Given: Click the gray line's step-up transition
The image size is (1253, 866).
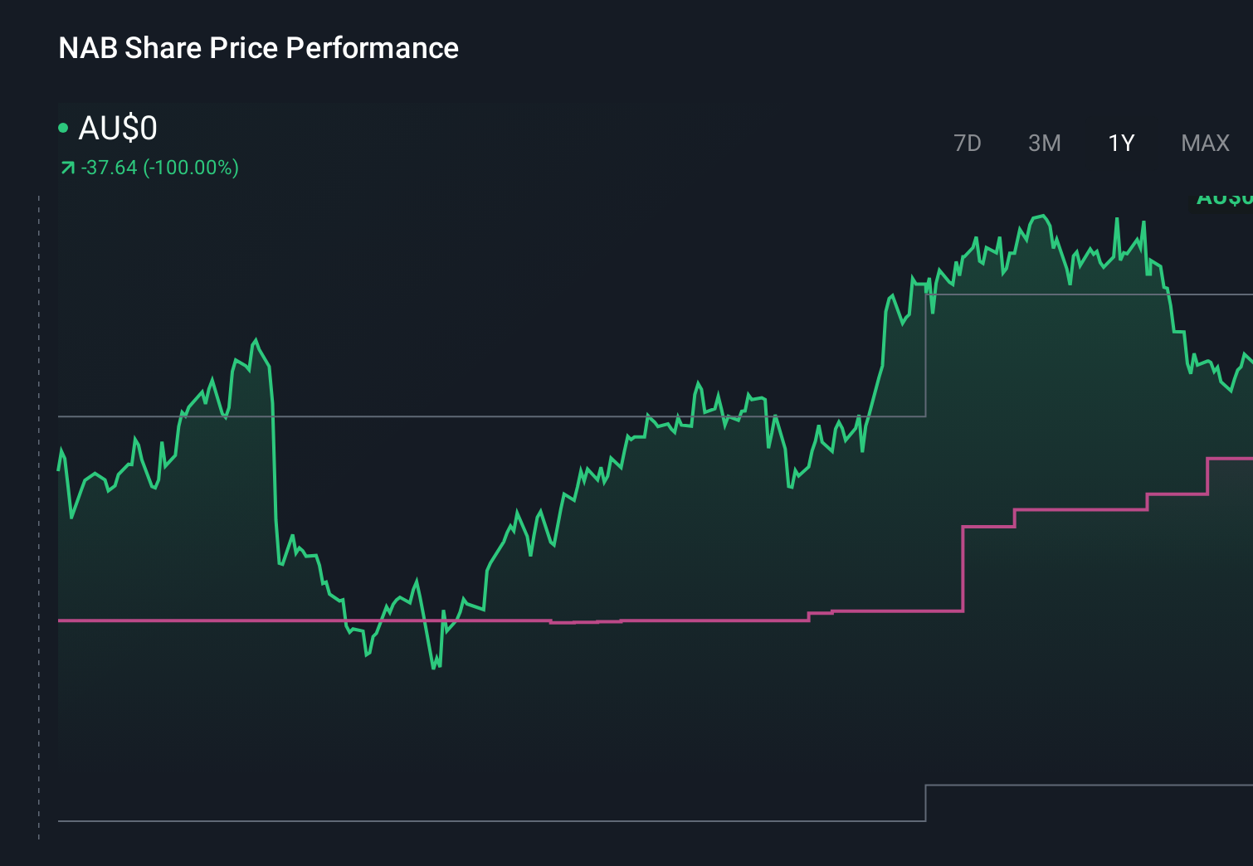Looking at the screenshot, I should coord(925,355).
